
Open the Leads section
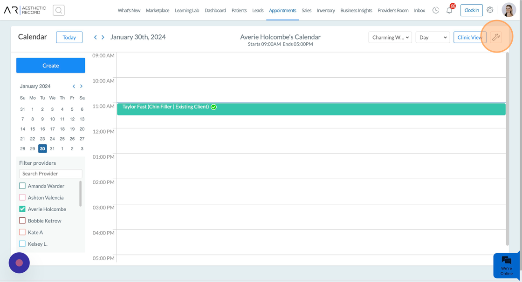click(x=258, y=10)
